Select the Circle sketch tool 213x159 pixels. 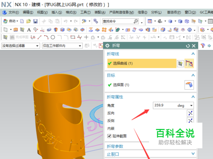point(53,38)
